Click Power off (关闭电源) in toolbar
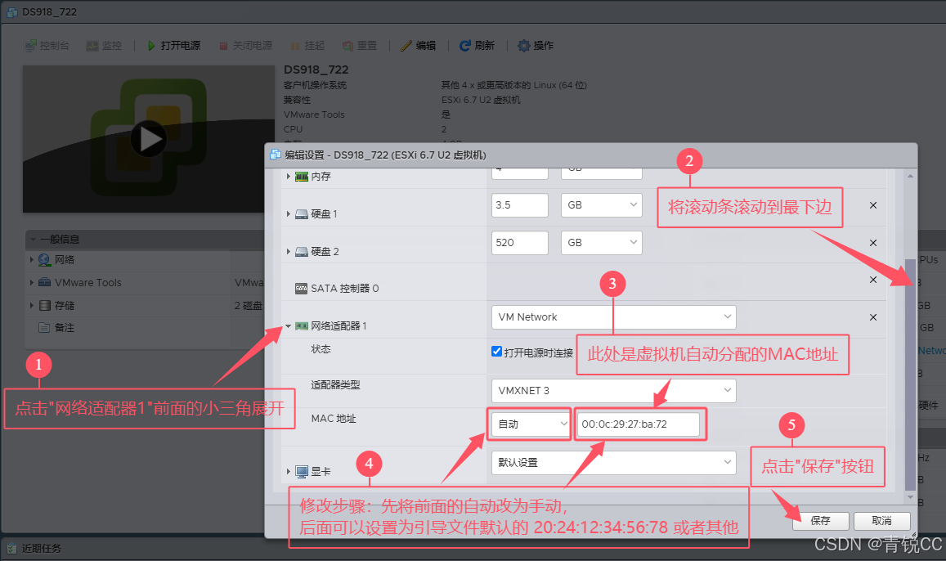This screenshot has height=561, width=946. coord(245,46)
